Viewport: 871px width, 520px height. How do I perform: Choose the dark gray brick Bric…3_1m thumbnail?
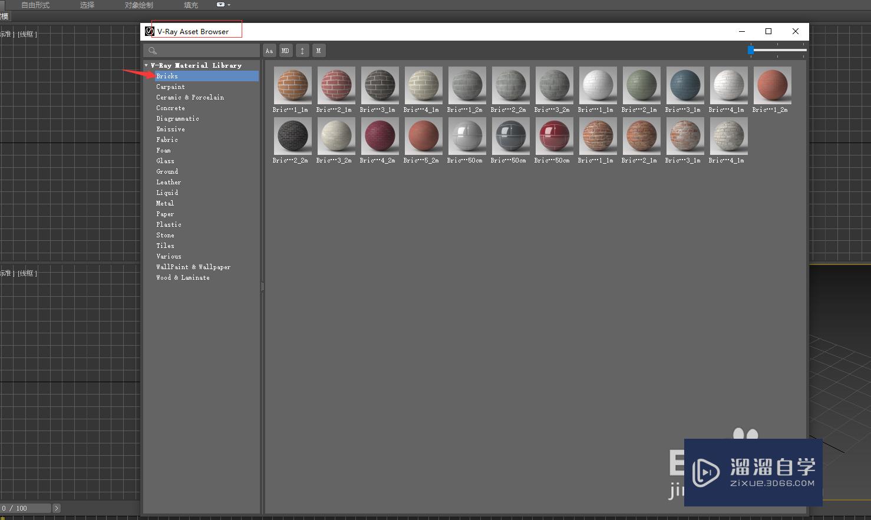(380, 85)
